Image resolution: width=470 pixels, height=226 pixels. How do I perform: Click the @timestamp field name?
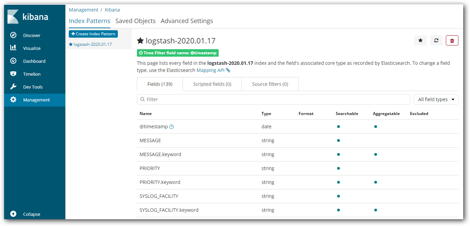point(154,127)
